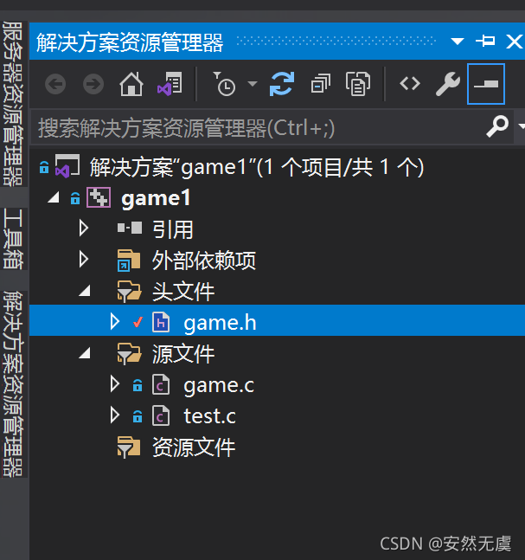
Task: Click the C file icon of test.c
Action: (x=161, y=415)
